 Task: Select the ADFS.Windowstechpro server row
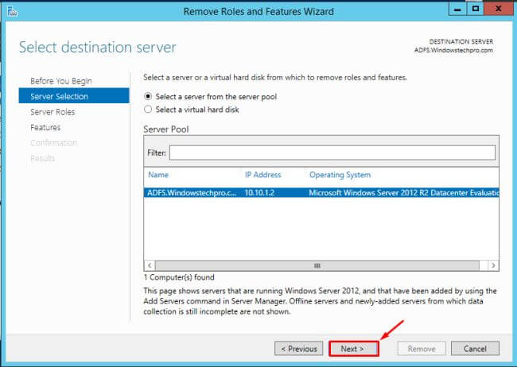321,193
